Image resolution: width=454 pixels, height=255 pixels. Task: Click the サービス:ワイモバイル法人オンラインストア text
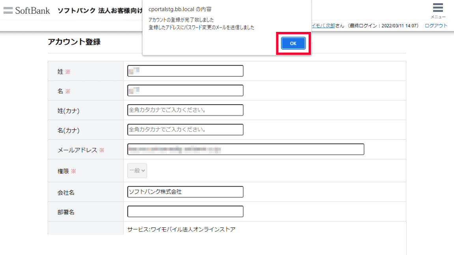click(181, 229)
